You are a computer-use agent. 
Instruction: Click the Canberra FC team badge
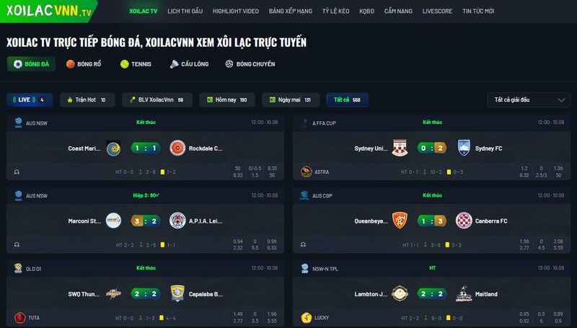(x=464, y=221)
